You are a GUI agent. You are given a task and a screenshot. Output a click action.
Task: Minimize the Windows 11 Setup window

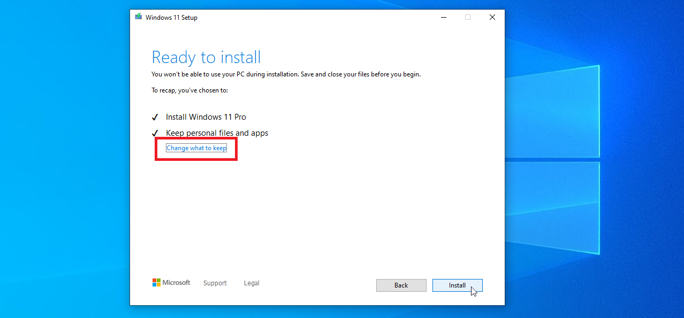click(x=444, y=17)
